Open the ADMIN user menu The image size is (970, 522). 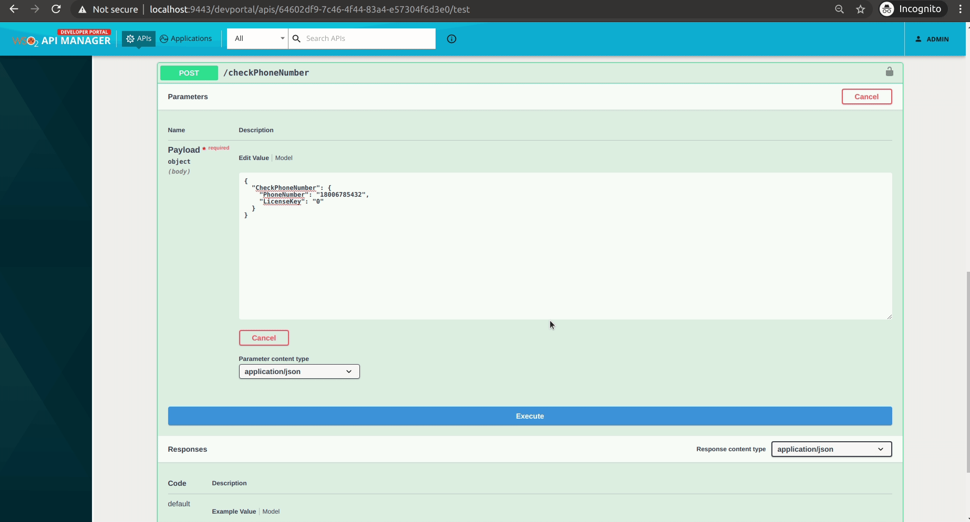coord(931,39)
